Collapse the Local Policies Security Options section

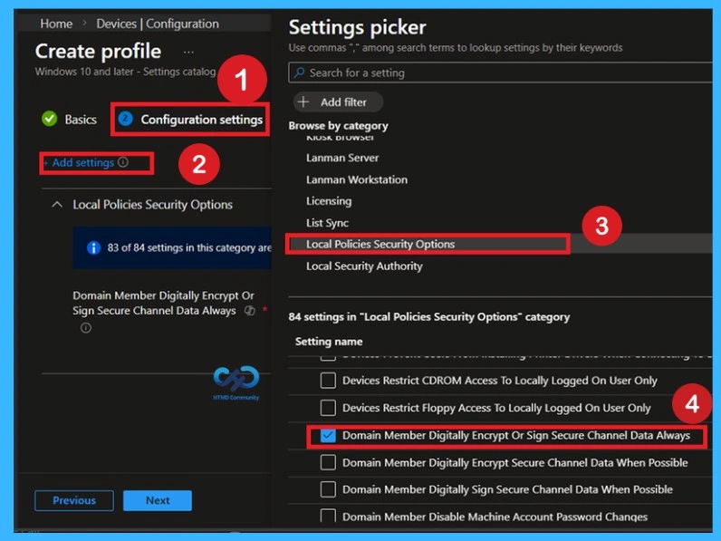[57, 204]
